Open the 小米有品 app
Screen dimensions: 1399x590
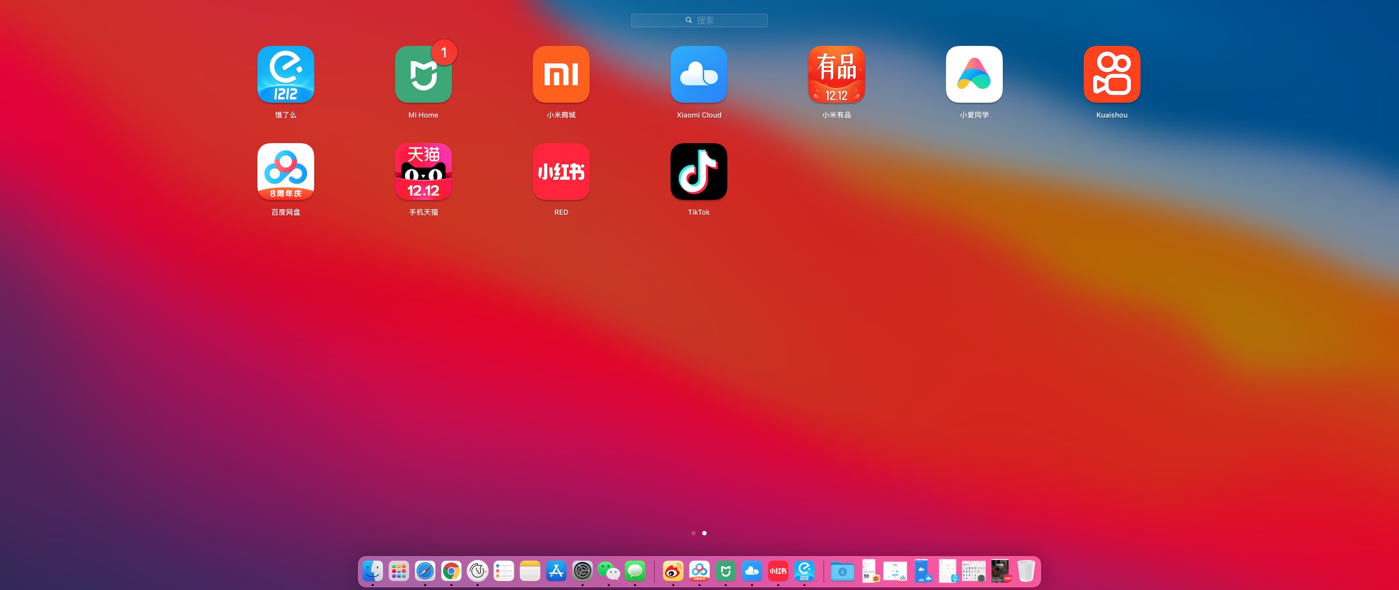tap(836, 74)
